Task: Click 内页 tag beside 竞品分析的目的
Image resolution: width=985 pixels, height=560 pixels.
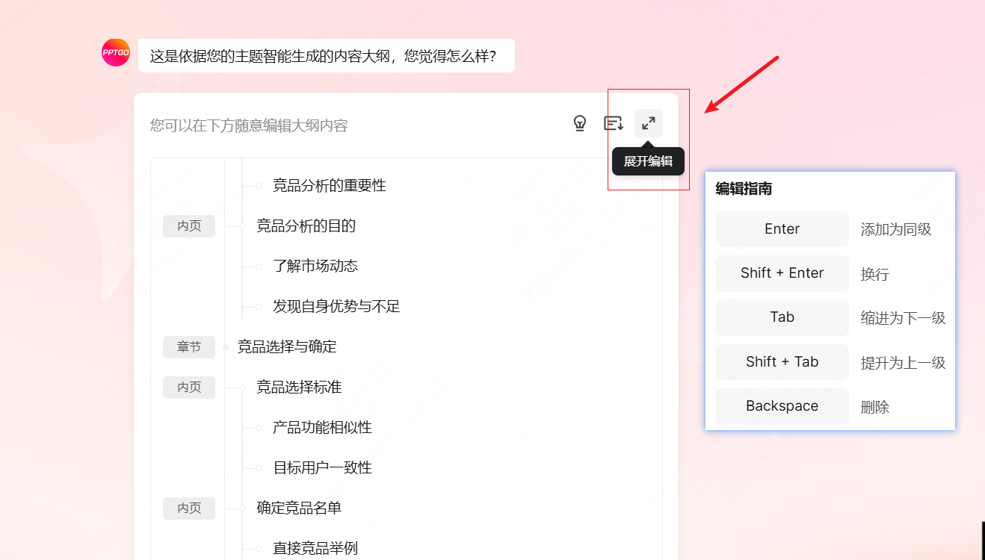Action: (x=189, y=226)
